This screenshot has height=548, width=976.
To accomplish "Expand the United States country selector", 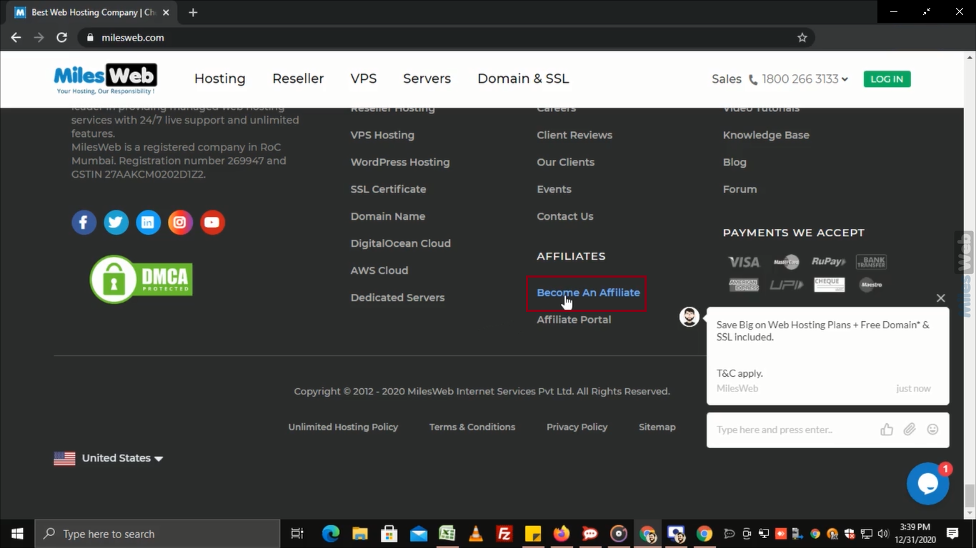I will point(109,458).
